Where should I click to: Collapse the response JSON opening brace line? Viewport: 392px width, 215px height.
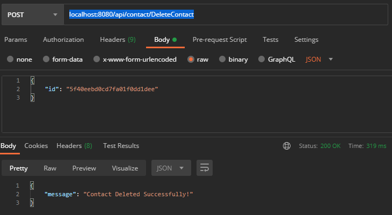tap(32, 186)
